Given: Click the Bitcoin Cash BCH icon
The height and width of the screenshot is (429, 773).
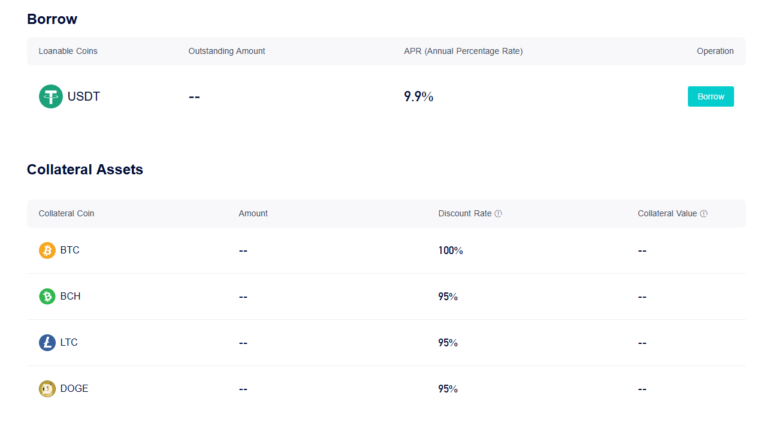Looking at the screenshot, I should click(47, 297).
